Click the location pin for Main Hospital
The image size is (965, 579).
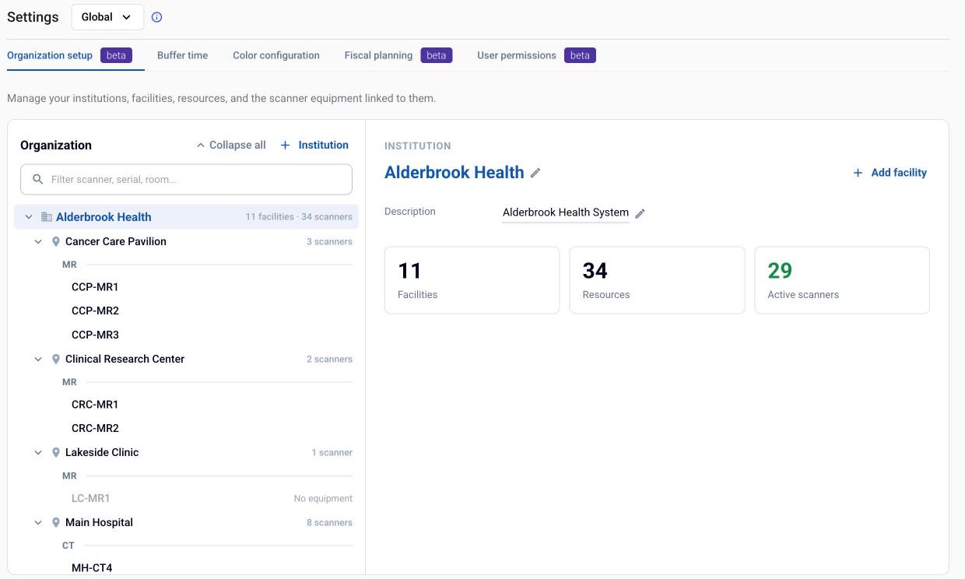click(x=56, y=522)
